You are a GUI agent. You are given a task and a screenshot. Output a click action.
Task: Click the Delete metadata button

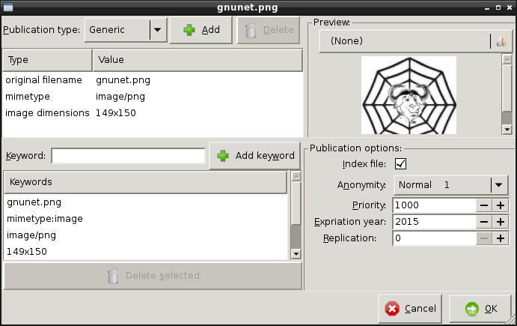pos(269,30)
